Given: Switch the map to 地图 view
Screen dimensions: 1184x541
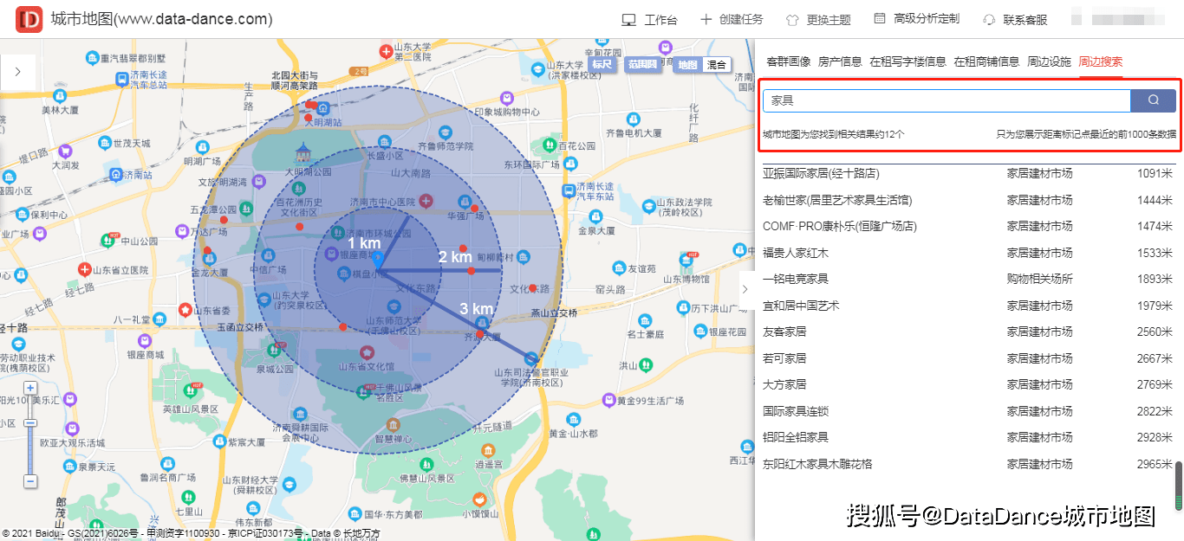Looking at the screenshot, I should click(687, 64).
